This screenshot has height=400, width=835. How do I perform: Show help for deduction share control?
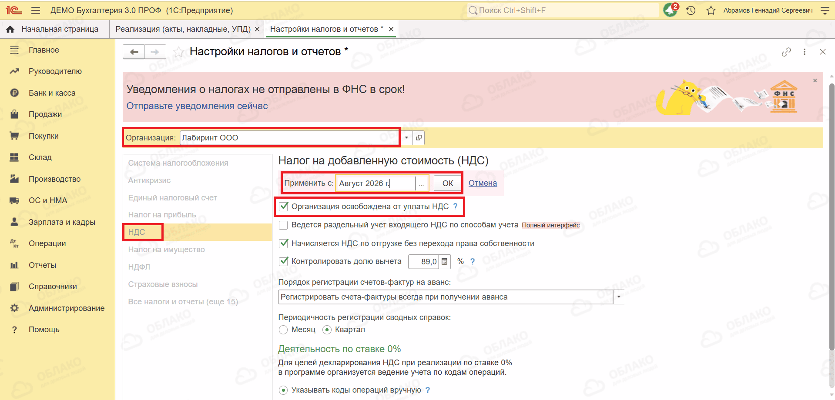pyautogui.click(x=473, y=261)
